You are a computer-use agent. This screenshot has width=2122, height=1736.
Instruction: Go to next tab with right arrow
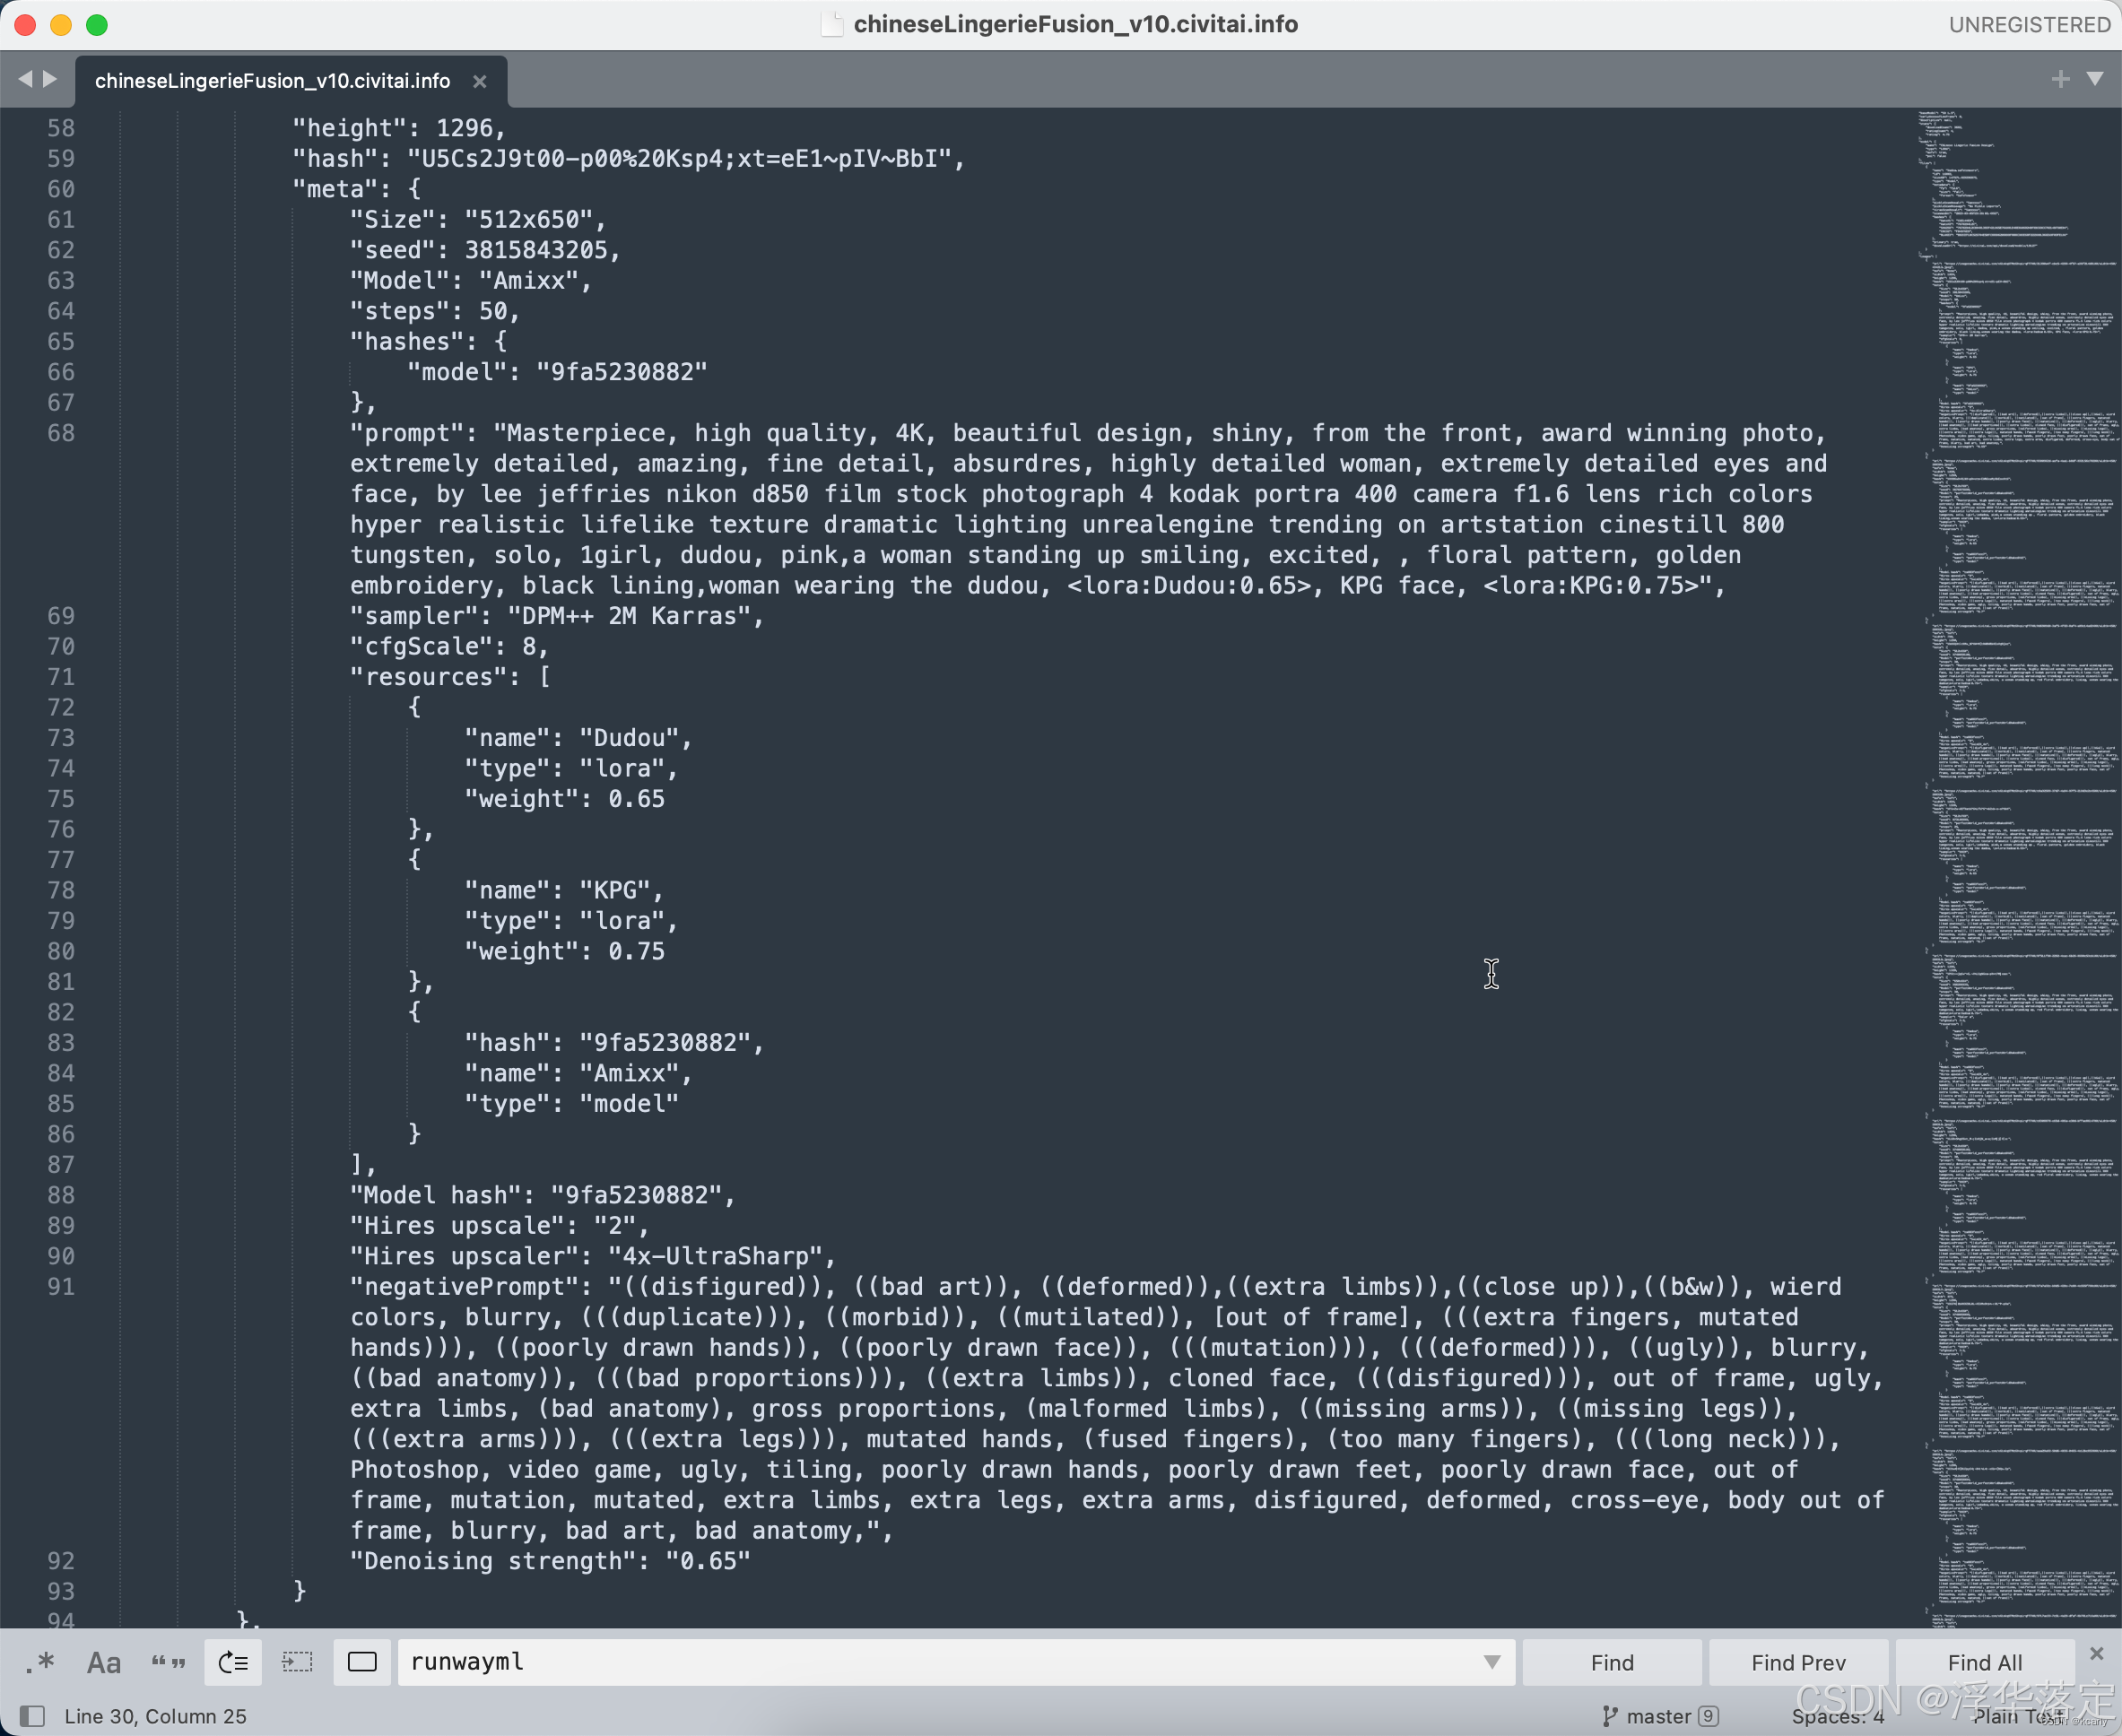[50, 79]
